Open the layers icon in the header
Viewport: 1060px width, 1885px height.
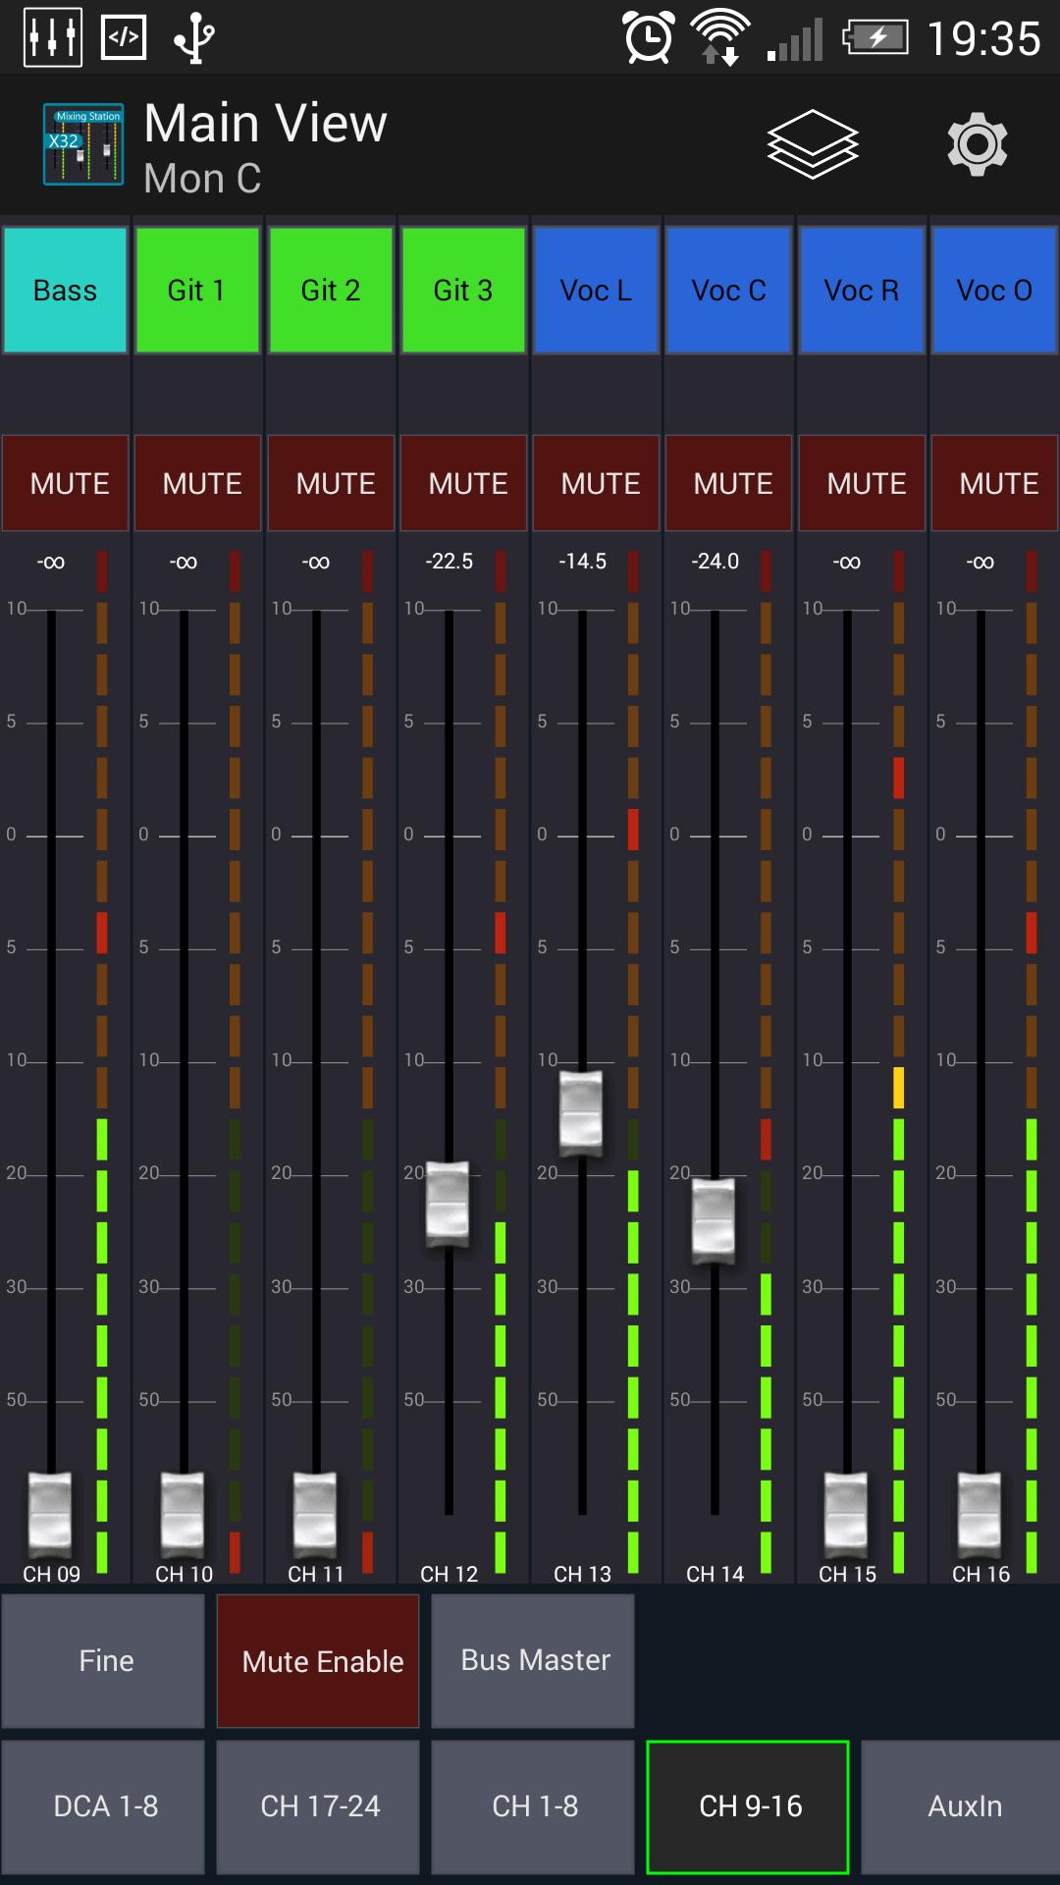click(812, 144)
